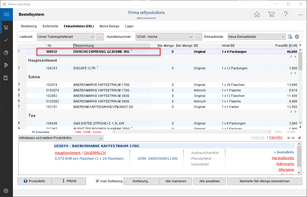The width and height of the screenshot is (307, 197).
Task: Close the product info panel with the red X
Action: click(x=299, y=138)
